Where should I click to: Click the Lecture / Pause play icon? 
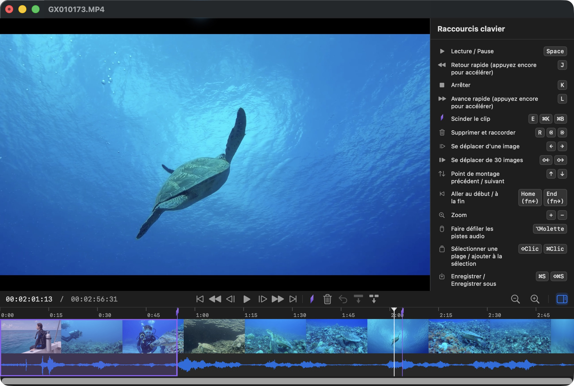pyautogui.click(x=442, y=51)
